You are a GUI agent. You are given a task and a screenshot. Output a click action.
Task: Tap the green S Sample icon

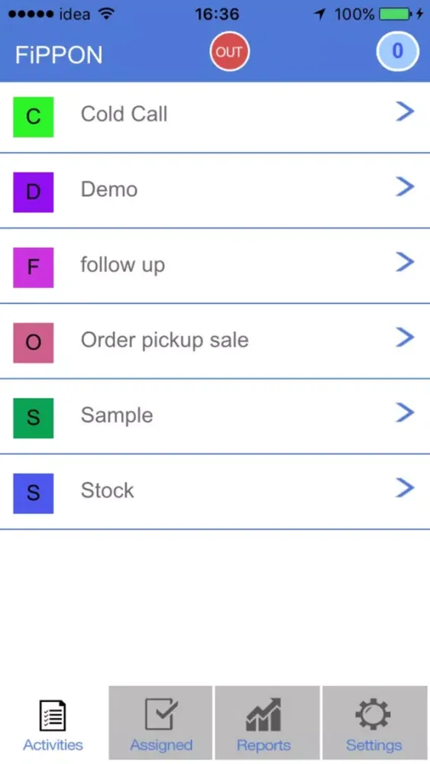point(33,418)
